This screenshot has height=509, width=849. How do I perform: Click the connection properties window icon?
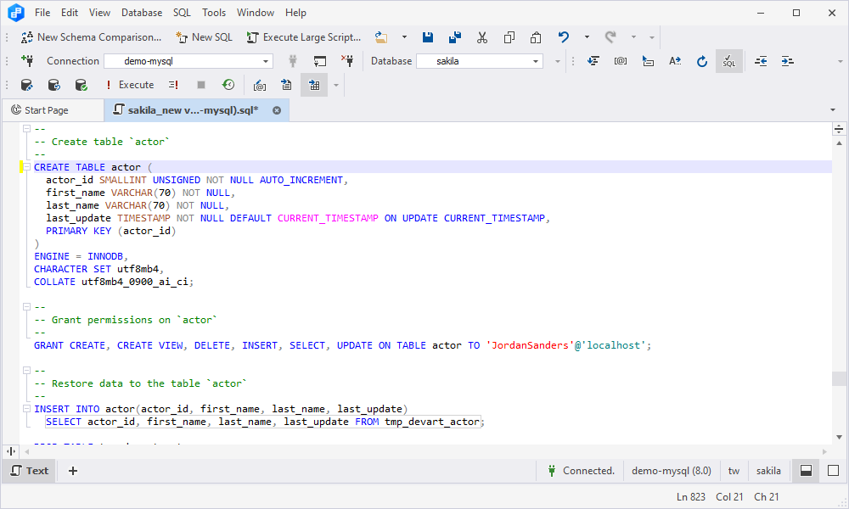(x=320, y=61)
